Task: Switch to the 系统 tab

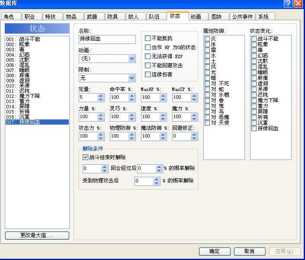Action: (x=266, y=17)
